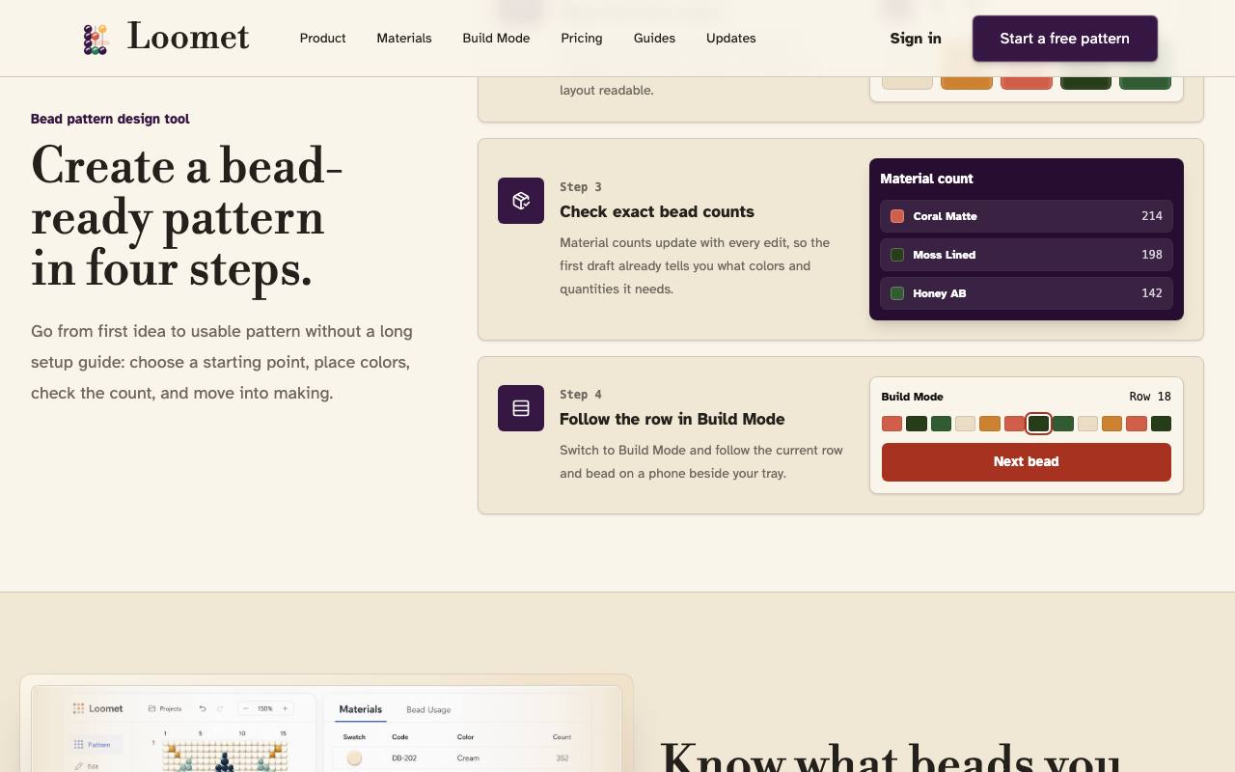The image size is (1235, 772).
Task: Click the Pattern label in the preview sidebar
Action: (x=99, y=745)
